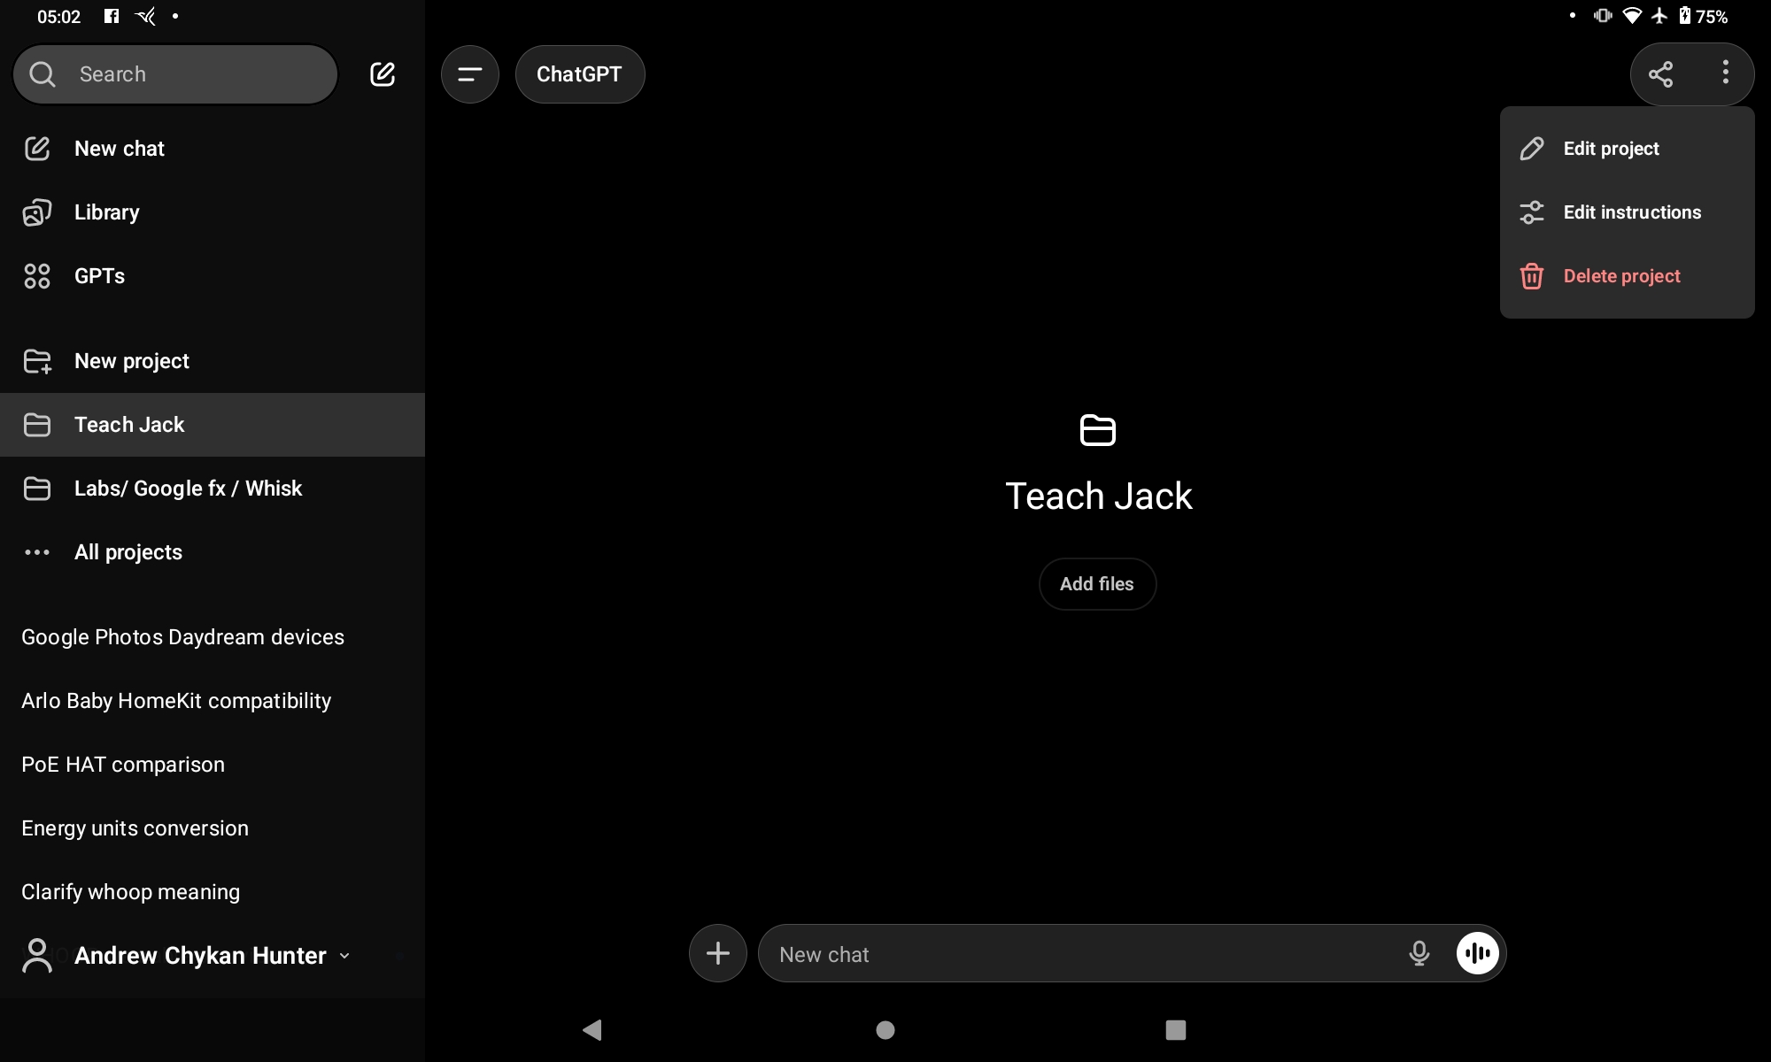
Task: Create a New project
Action: point(131,361)
